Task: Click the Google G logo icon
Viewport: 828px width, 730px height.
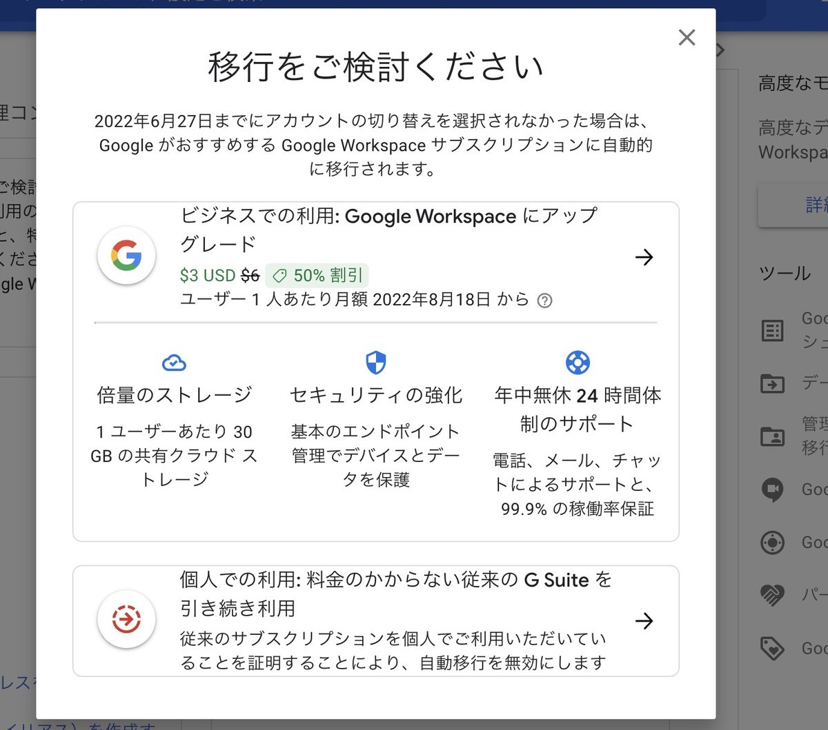Action: coord(126,256)
